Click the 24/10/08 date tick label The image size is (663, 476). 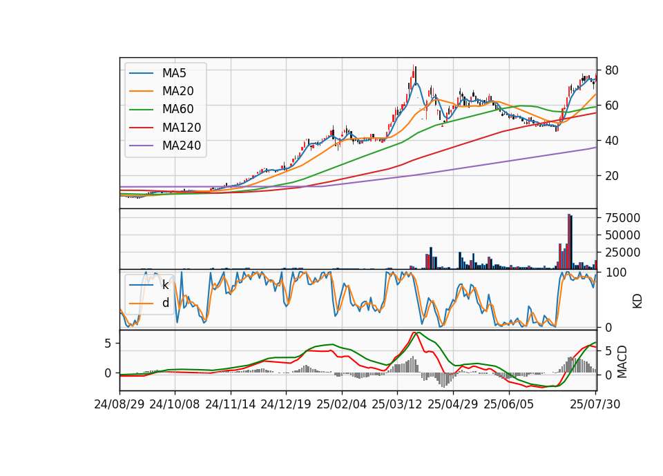pos(175,405)
